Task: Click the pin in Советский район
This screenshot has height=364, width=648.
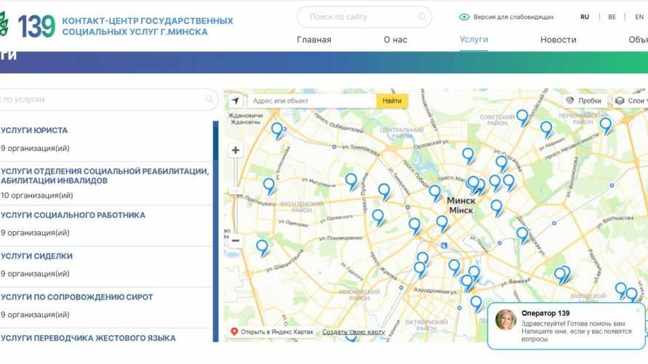Action: pyautogui.click(x=522, y=118)
